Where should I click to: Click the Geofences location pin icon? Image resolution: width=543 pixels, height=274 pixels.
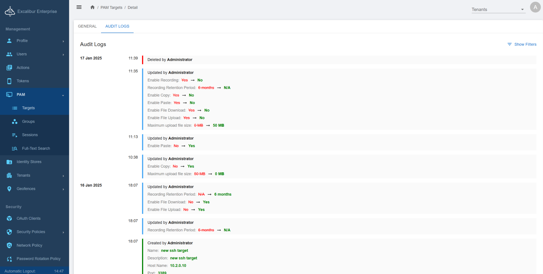tap(9, 189)
